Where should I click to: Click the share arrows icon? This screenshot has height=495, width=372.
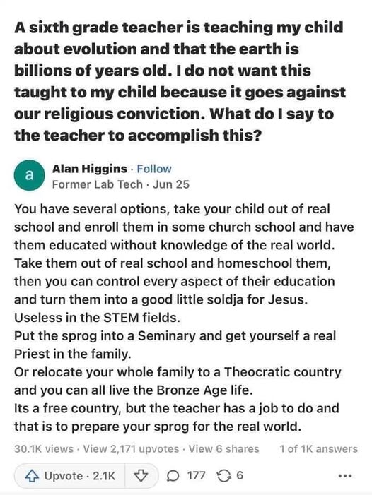[224, 476]
